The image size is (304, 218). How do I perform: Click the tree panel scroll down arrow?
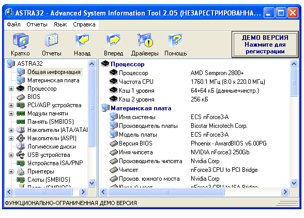tap(92, 183)
